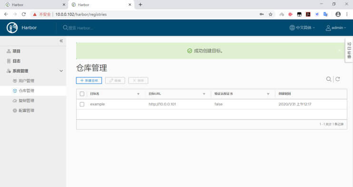Tick the select-all checkbox in table header
This screenshot has height=187, width=353.
[82, 94]
